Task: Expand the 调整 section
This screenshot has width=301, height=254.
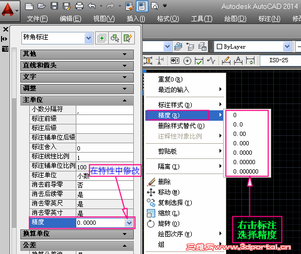Action: tap(77, 89)
